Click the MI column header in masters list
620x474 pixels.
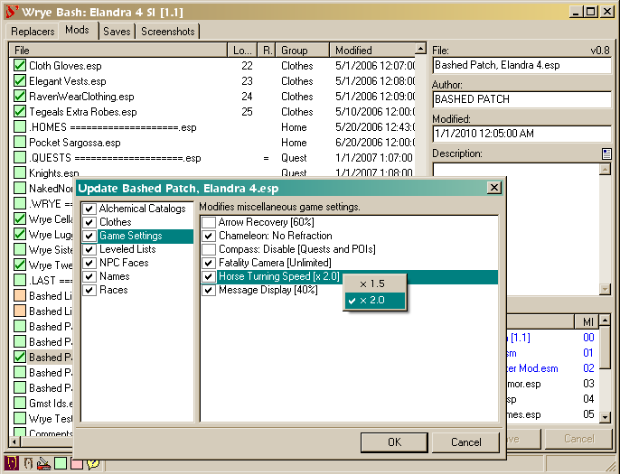pos(587,322)
